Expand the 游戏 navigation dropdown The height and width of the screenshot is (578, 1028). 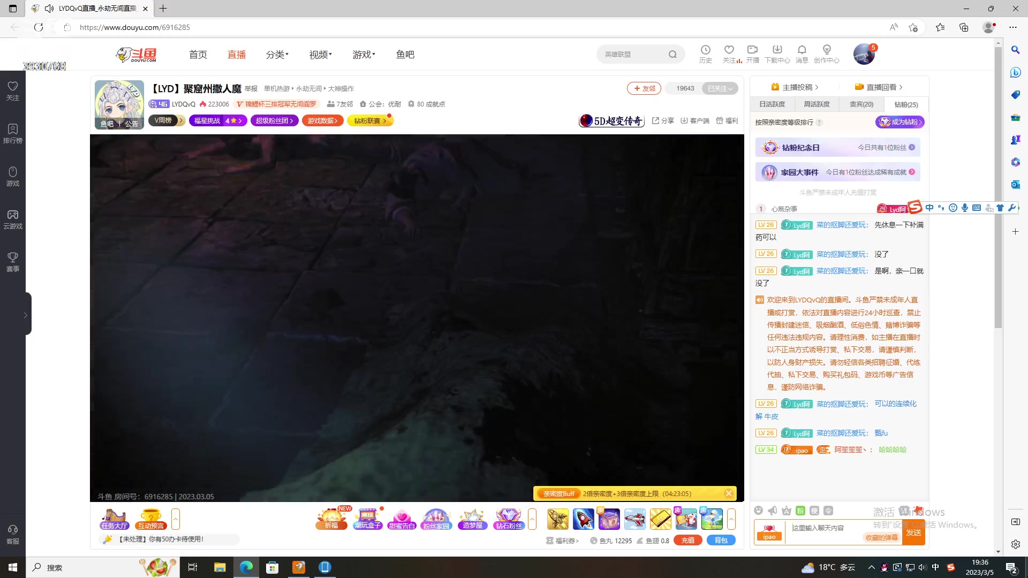click(x=364, y=55)
